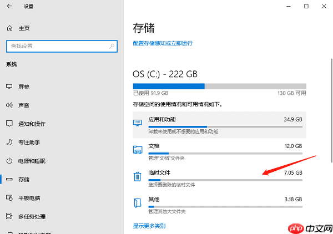Click the Sound (声音) speaker icon
This screenshot has height=234, width=333.
[9, 105]
